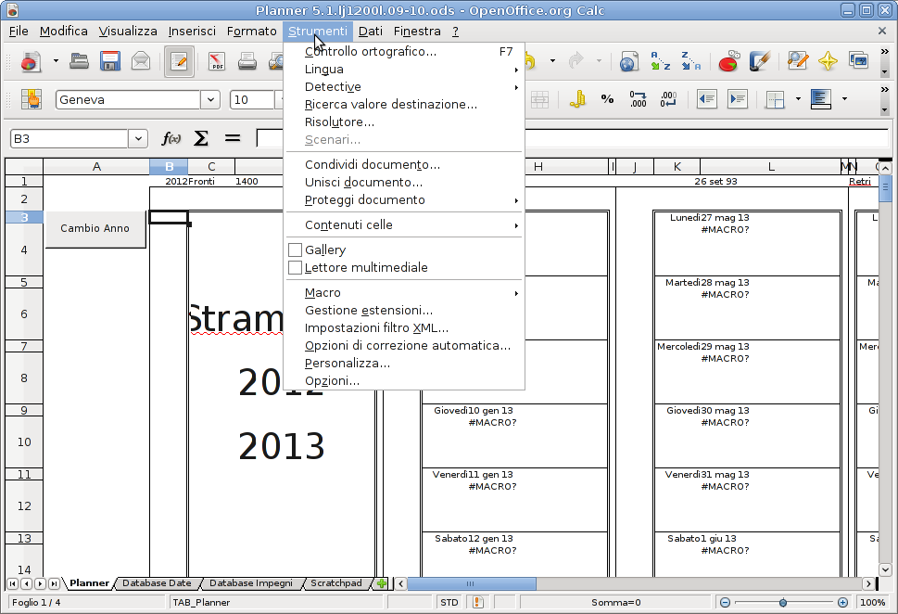Open the Dati menu
Screen dimensions: 898x614
[370, 31]
